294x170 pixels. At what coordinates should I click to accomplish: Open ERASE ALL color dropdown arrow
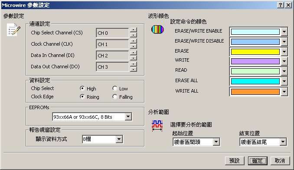(284, 81)
